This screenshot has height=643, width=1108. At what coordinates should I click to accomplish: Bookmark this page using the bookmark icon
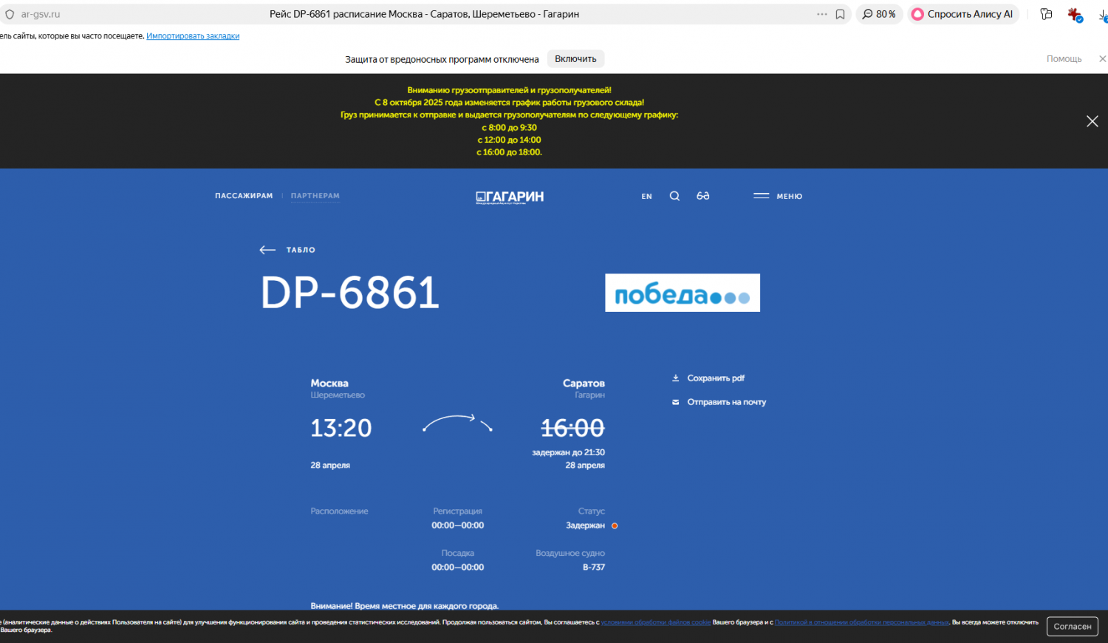click(x=840, y=14)
